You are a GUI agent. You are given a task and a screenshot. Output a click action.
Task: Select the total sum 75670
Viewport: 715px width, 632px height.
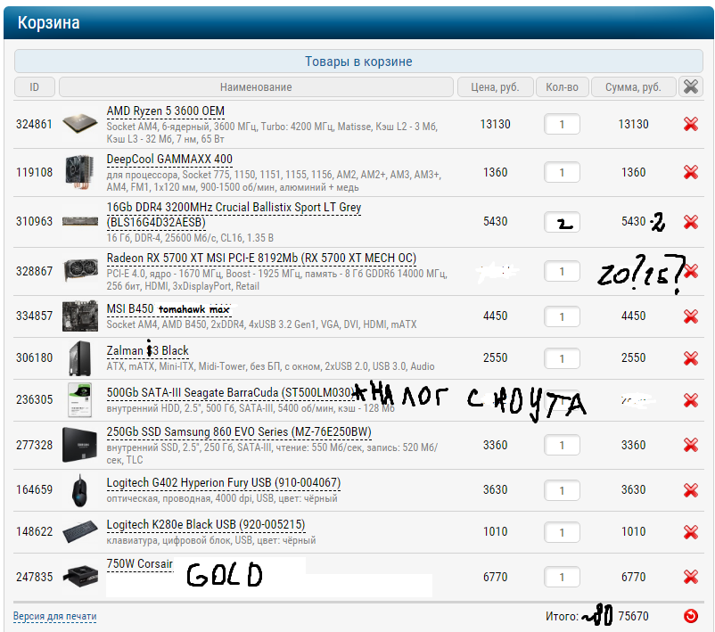tap(633, 616)
